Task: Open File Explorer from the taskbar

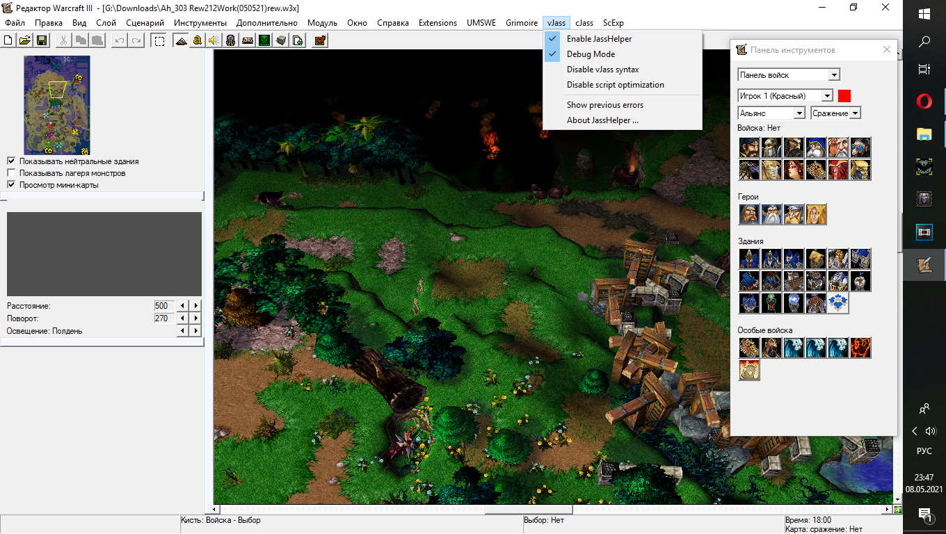Action: (x=924, y=134)
